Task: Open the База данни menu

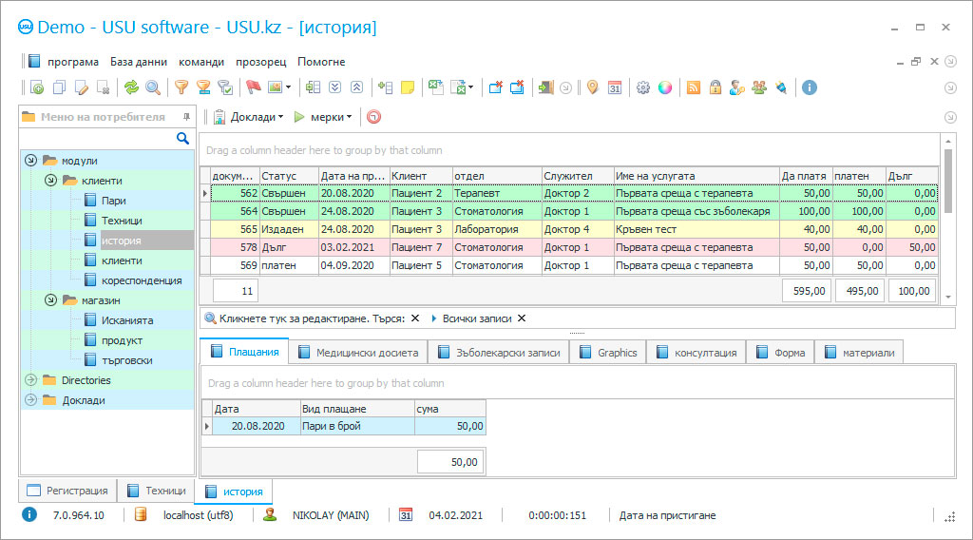Action: coord(139,62)
